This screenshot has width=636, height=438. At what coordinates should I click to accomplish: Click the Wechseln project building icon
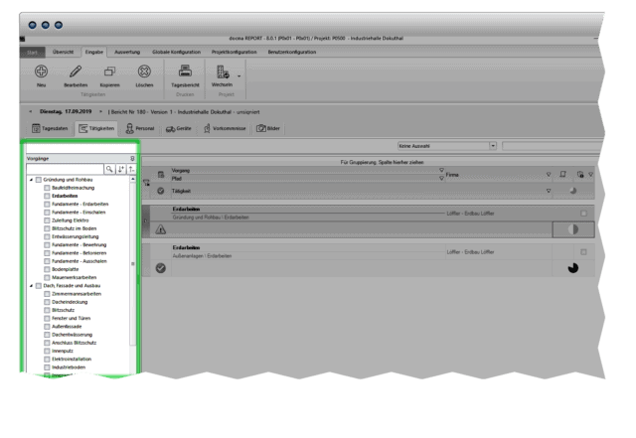click(223, 72)
